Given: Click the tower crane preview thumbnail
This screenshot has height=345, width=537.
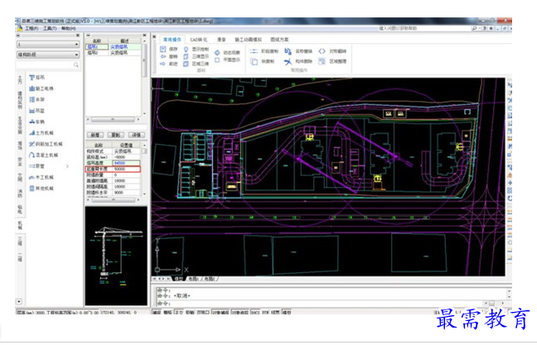Looking at the screenshot, I should [116, 256].
